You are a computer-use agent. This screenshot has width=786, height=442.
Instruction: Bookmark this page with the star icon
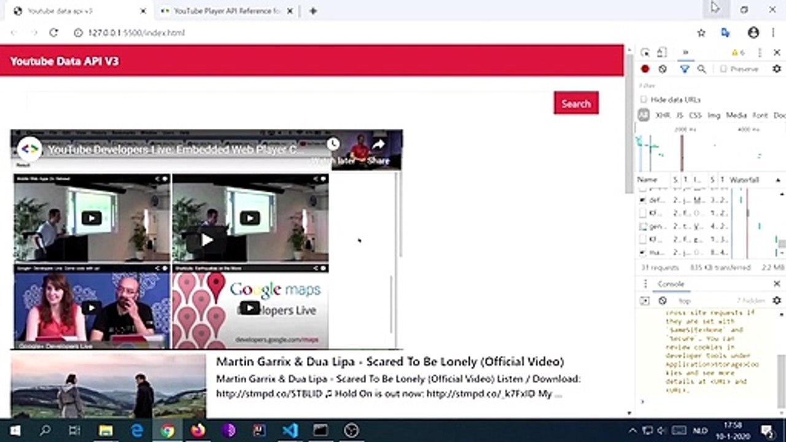pos(701,33)
